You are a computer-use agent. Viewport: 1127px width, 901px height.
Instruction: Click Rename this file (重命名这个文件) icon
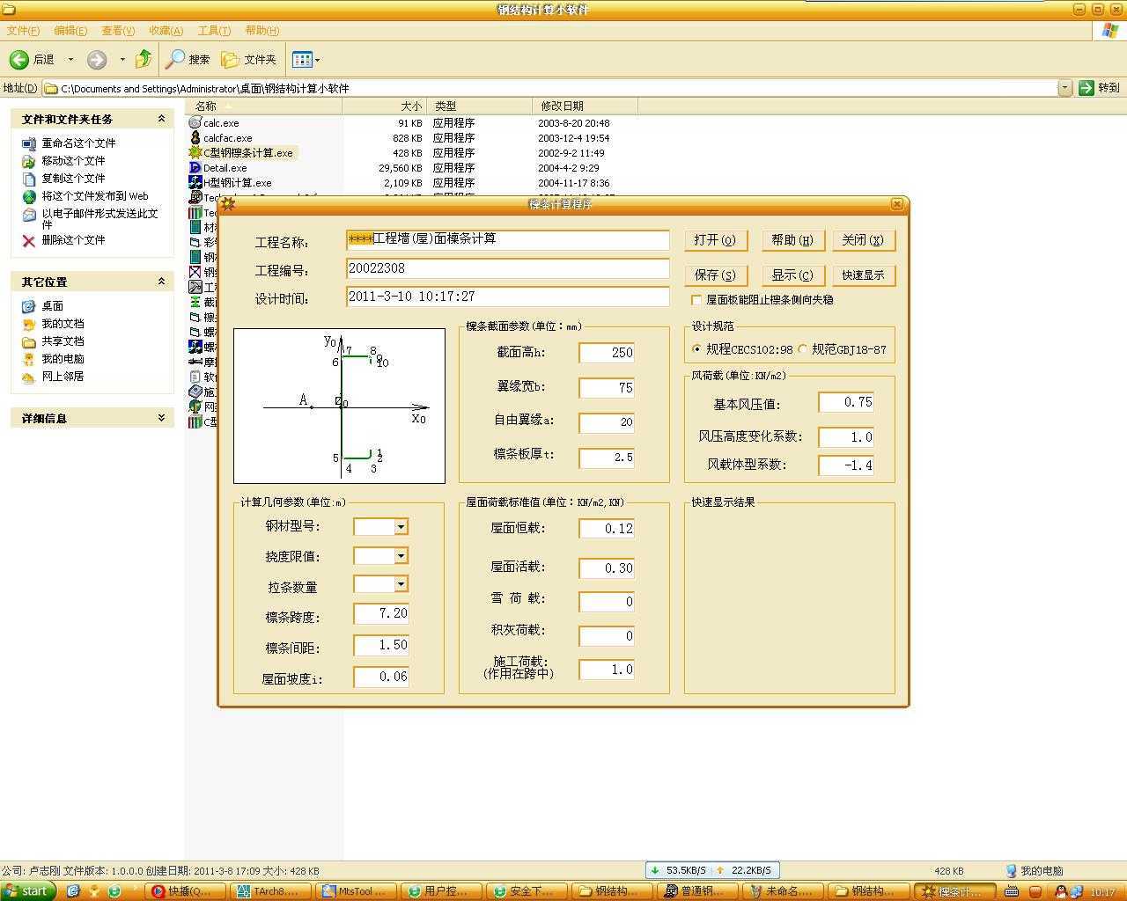29,143
